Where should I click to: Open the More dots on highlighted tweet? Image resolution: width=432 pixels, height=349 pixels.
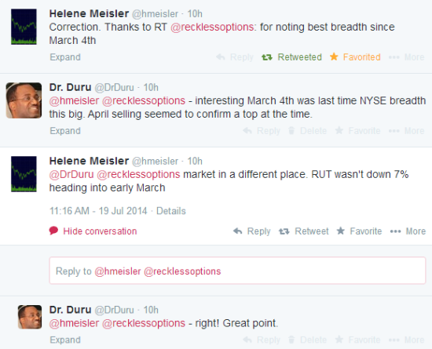(395, 231)
